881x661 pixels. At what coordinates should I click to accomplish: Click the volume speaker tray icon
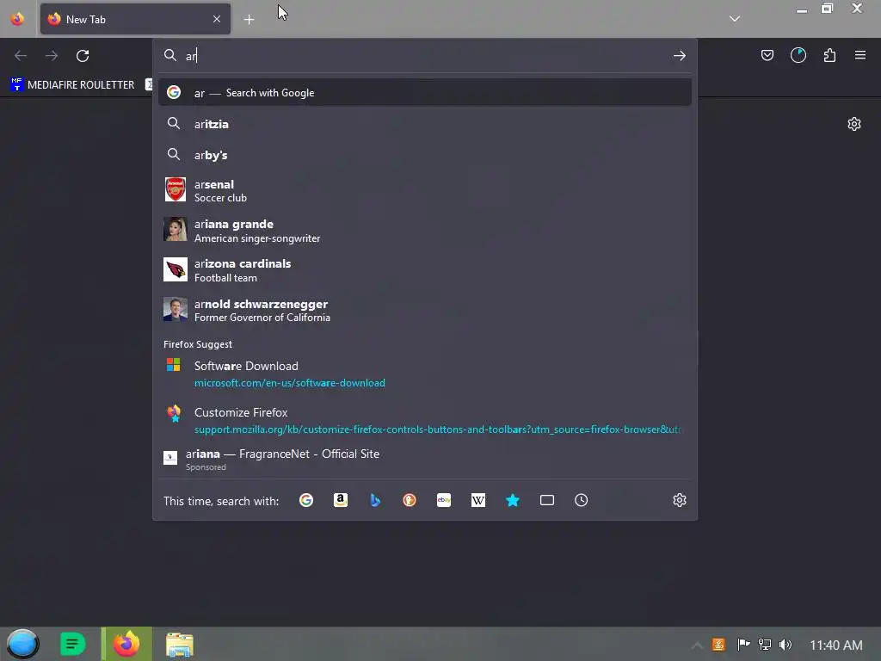tap(786, 645)
